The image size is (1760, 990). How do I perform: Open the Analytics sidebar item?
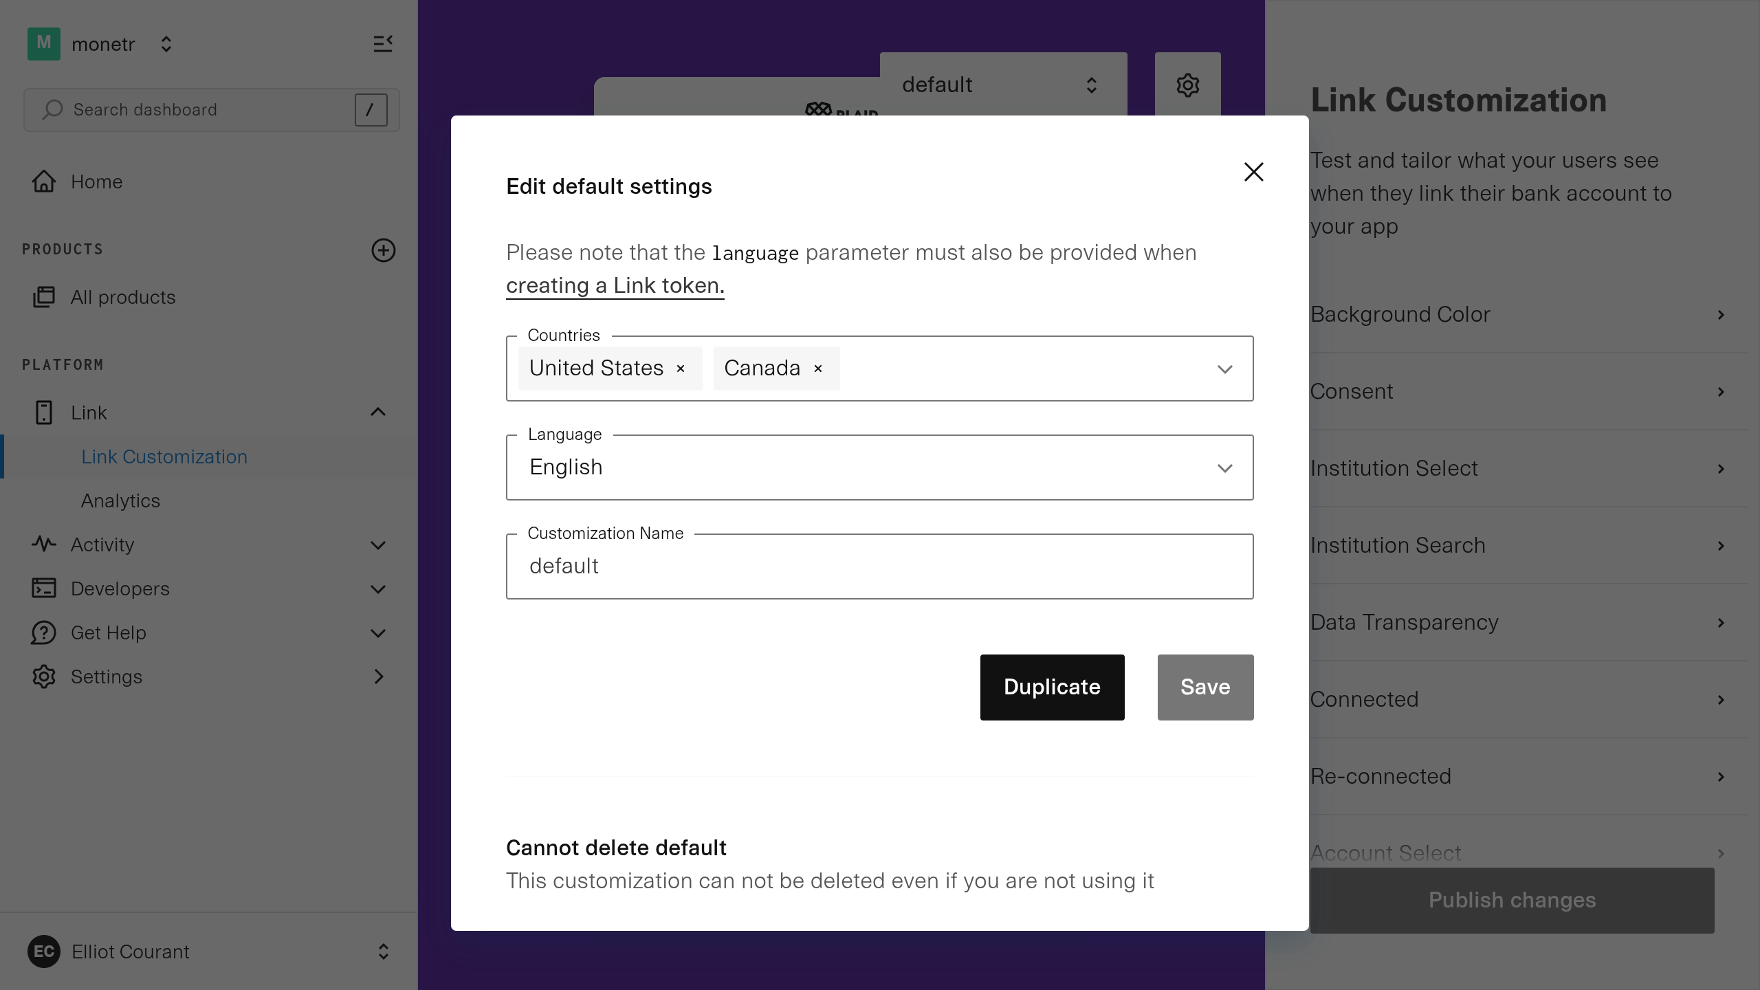click(x=120, y=500)
